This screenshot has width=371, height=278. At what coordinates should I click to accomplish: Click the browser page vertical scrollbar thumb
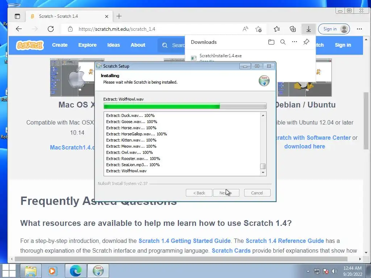click(x=366, y=121)
